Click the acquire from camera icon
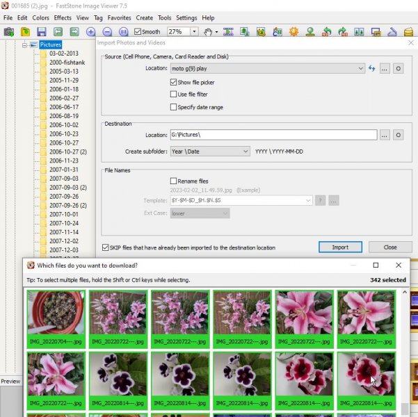The width and height of the screenshot is (418, 417). click(9, 32)
